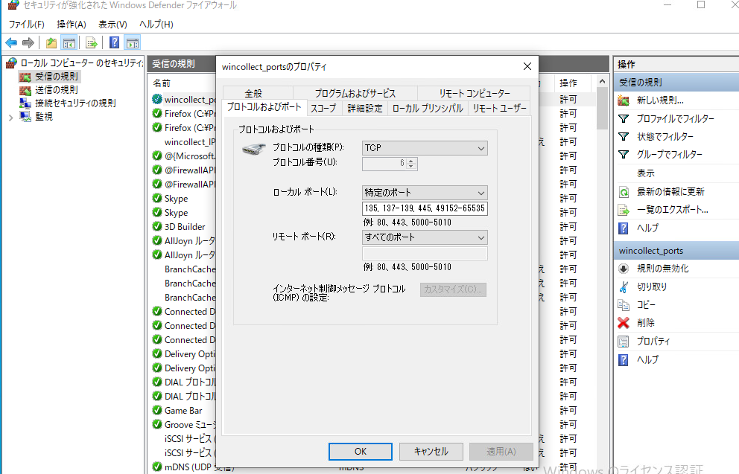Viewport: 739px width, 474px height.
Task: Switch to the ローカル プリンシパル tab
Action: click(x=428, y=108)
